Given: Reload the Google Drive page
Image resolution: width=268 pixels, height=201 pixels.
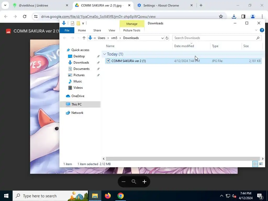Looking at the screenshot, I should pos(25,16).
